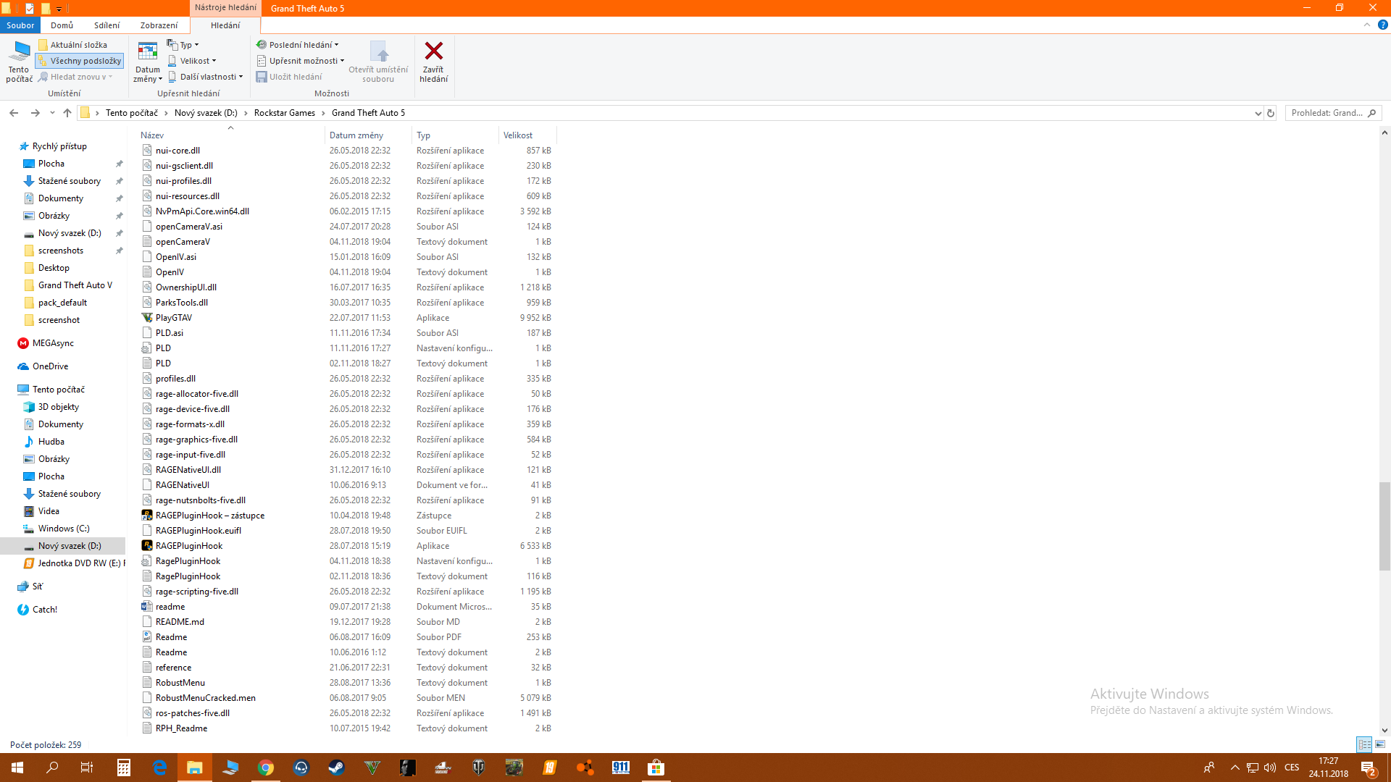Open the Zobrazení ribbon tab
Screen dimensions: 1391x782
click(x=159, y=25)
